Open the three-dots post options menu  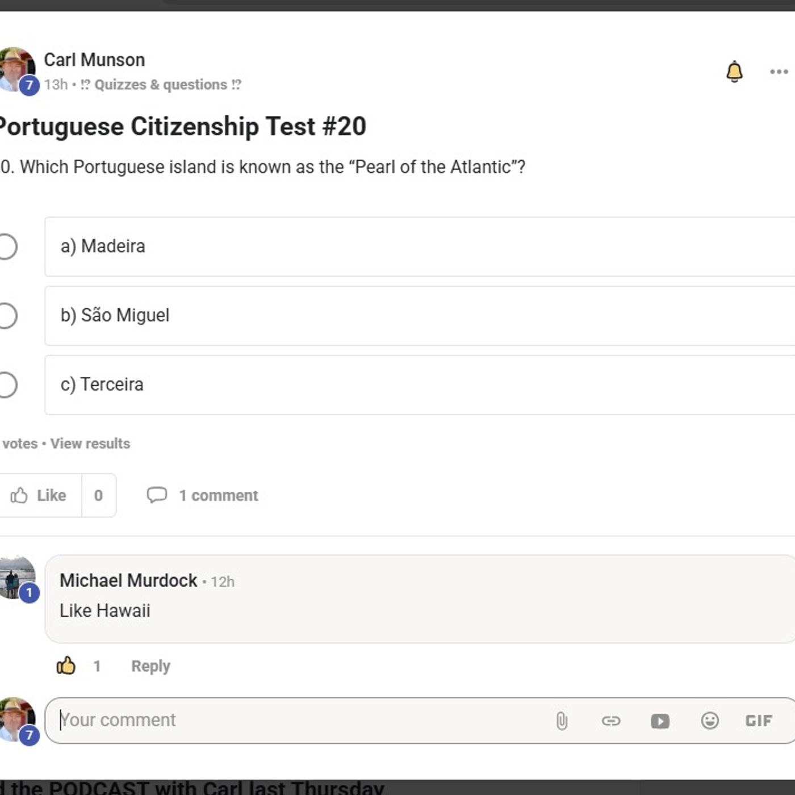(x=779, y=72)
